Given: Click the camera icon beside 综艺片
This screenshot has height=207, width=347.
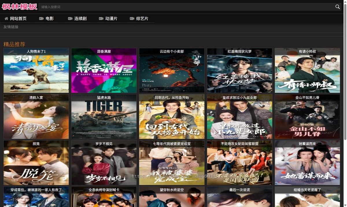Looking at the screenshot, I should 132,18.
